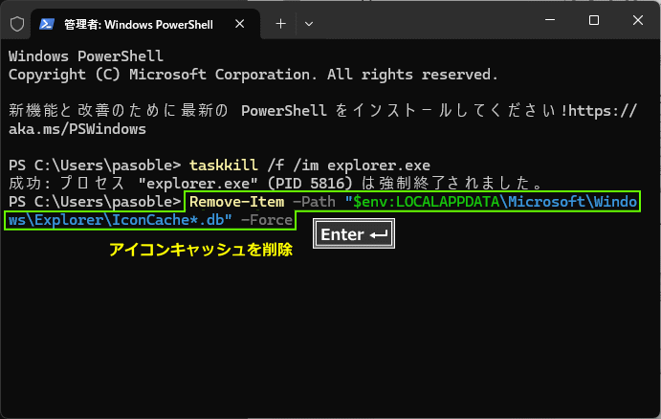Click the taskkill /f /im explorer.exe command
Screen dimensions: 661x419
coord(310,165)
